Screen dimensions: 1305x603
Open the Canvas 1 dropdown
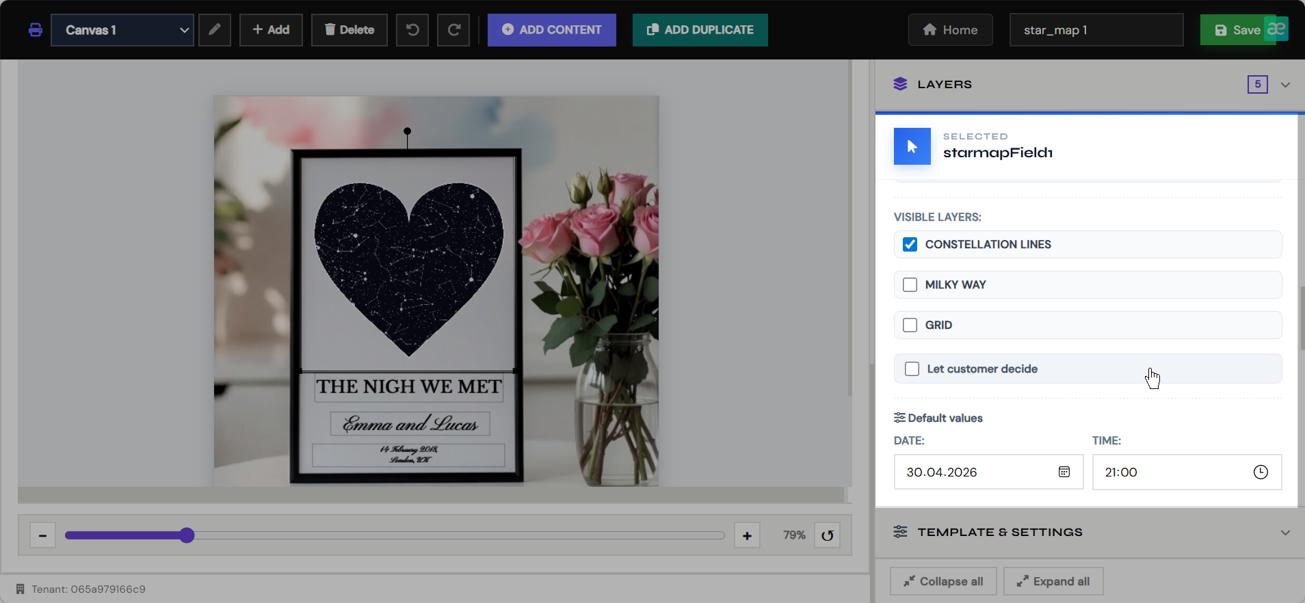coord(122,30)
